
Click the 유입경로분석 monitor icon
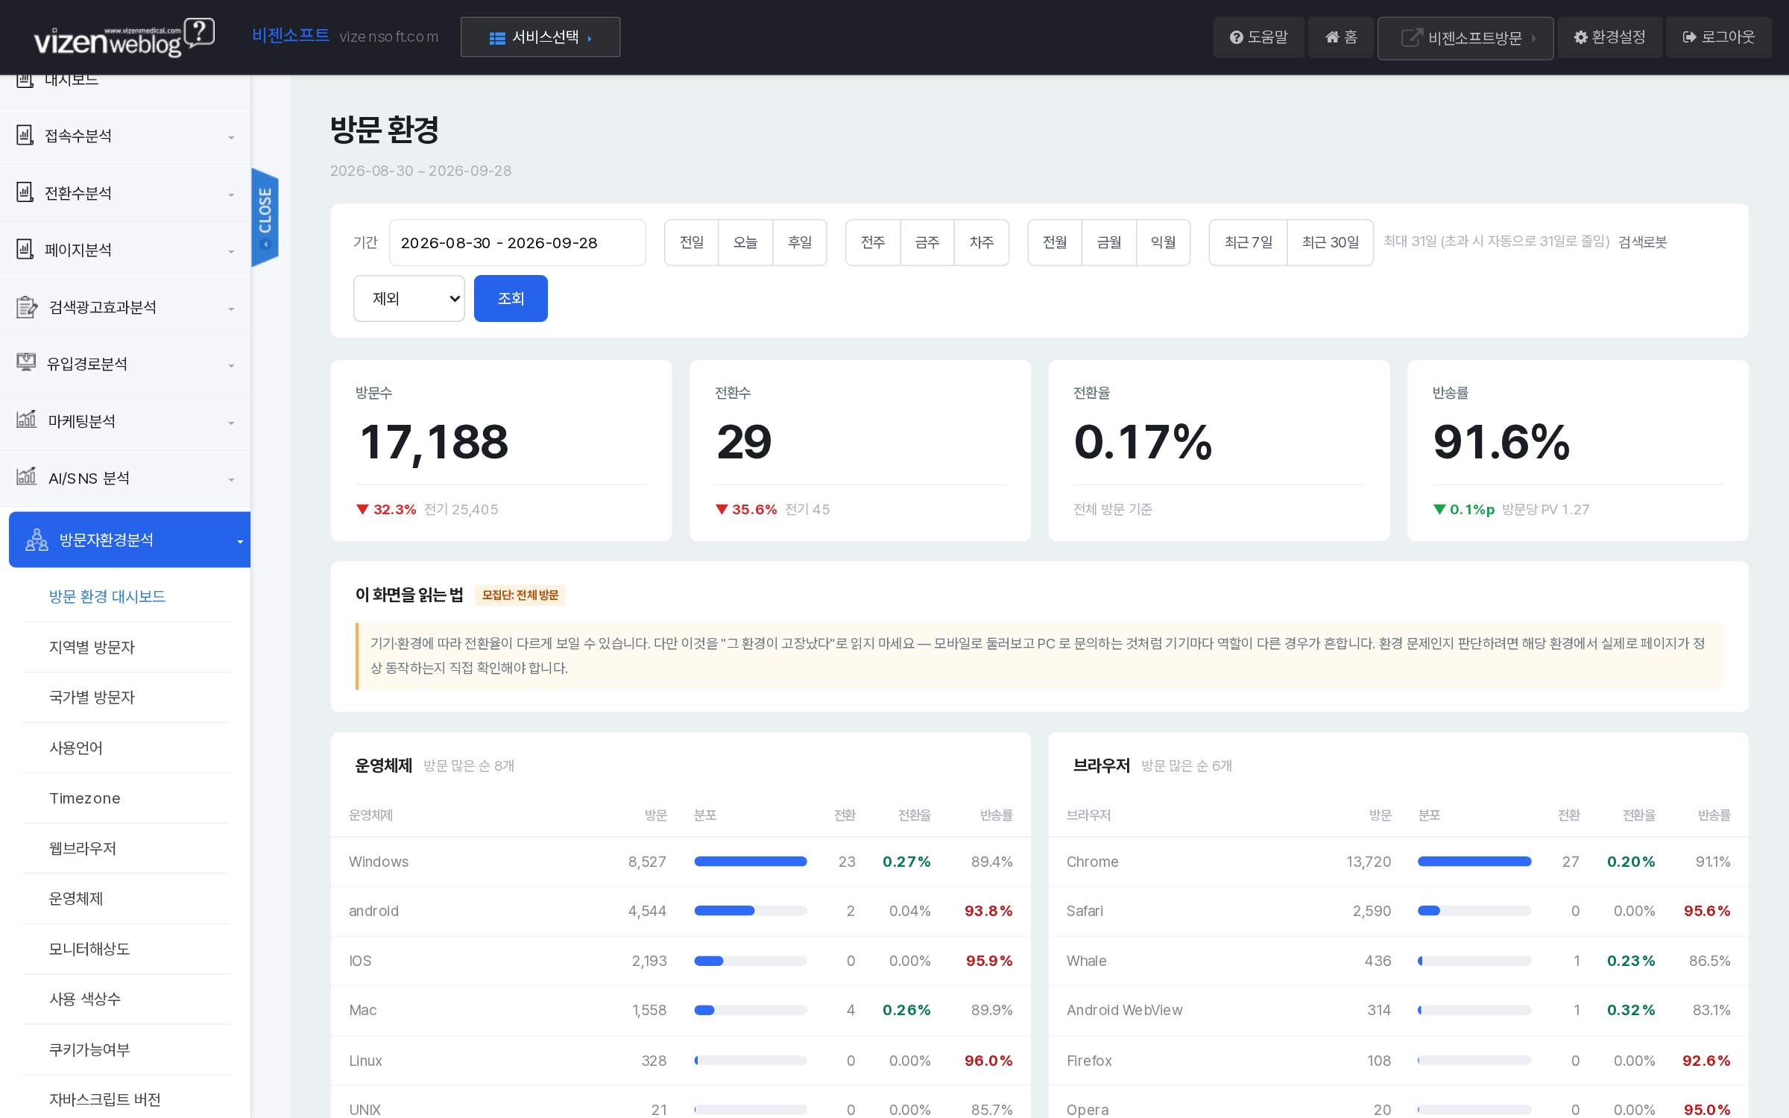(26, 363)
